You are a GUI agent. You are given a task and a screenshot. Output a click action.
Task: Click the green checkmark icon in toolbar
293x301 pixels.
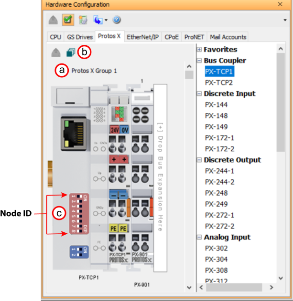coord(68,20)
